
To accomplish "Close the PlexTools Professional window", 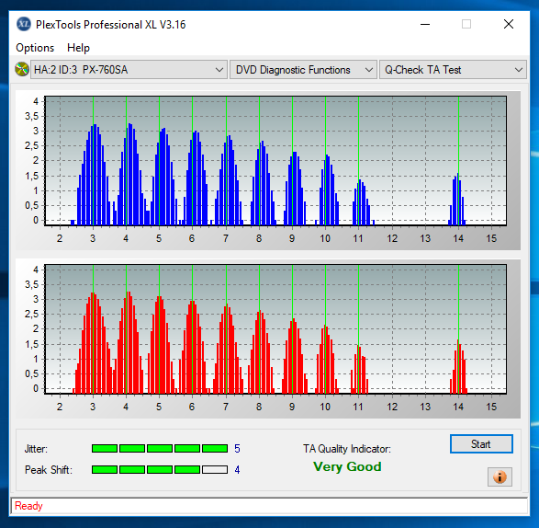I will [509, 24].
